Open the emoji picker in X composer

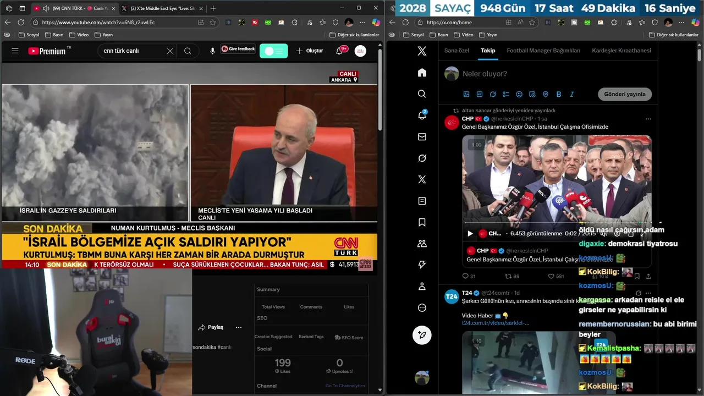pyautogui.click(x=519, y=94)
